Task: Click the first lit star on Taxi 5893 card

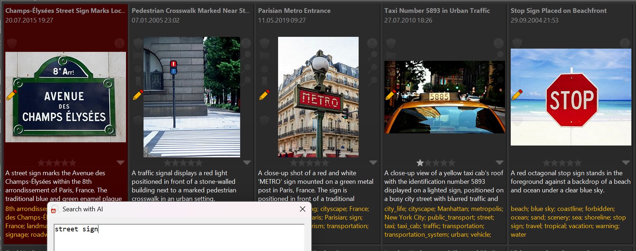Action: click(420, 163)
